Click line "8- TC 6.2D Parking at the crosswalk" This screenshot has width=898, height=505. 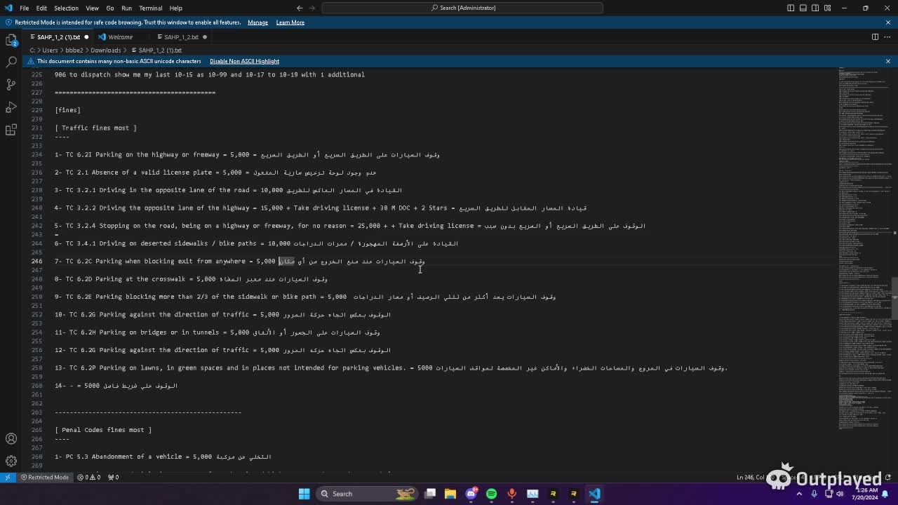[191, 279]
